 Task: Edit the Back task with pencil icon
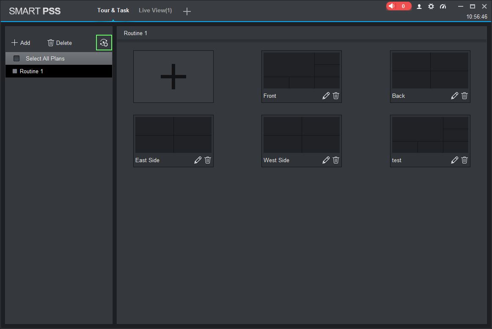454,96
